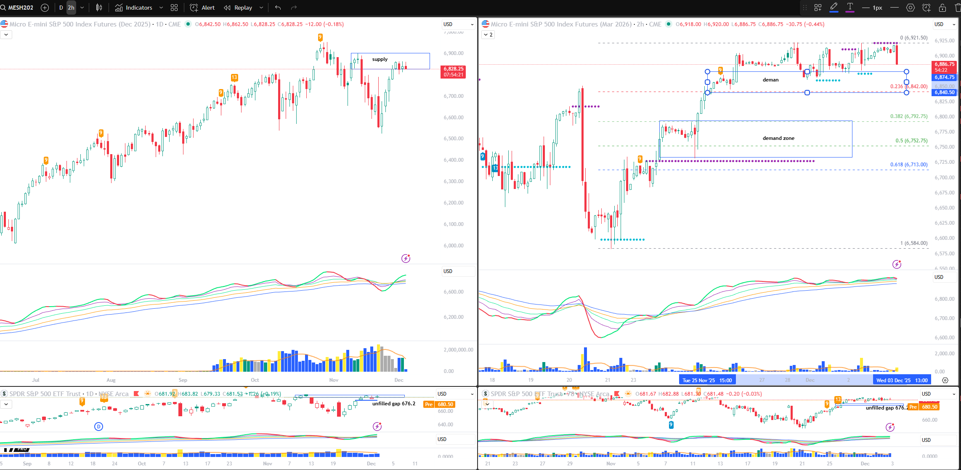Select the 2h timeframe button

71,8
